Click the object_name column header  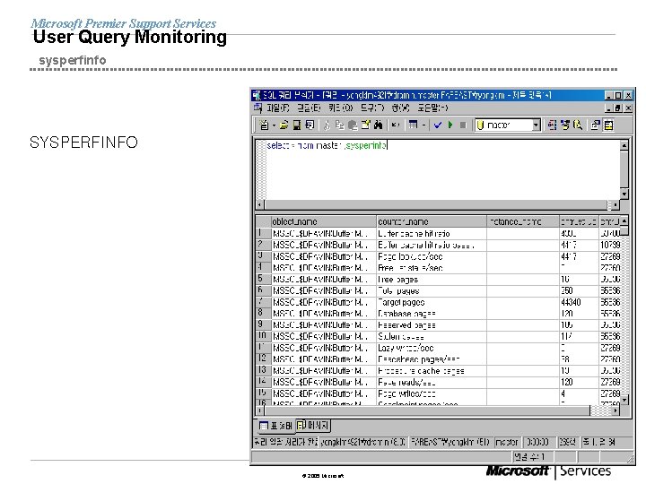323,221
